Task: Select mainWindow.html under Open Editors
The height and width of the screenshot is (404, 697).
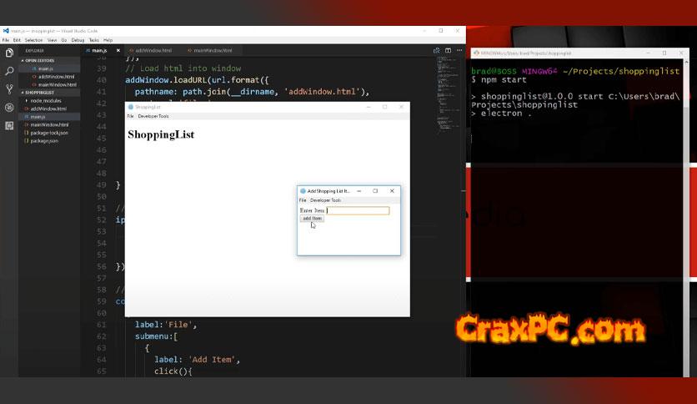Action: point(57,84)
